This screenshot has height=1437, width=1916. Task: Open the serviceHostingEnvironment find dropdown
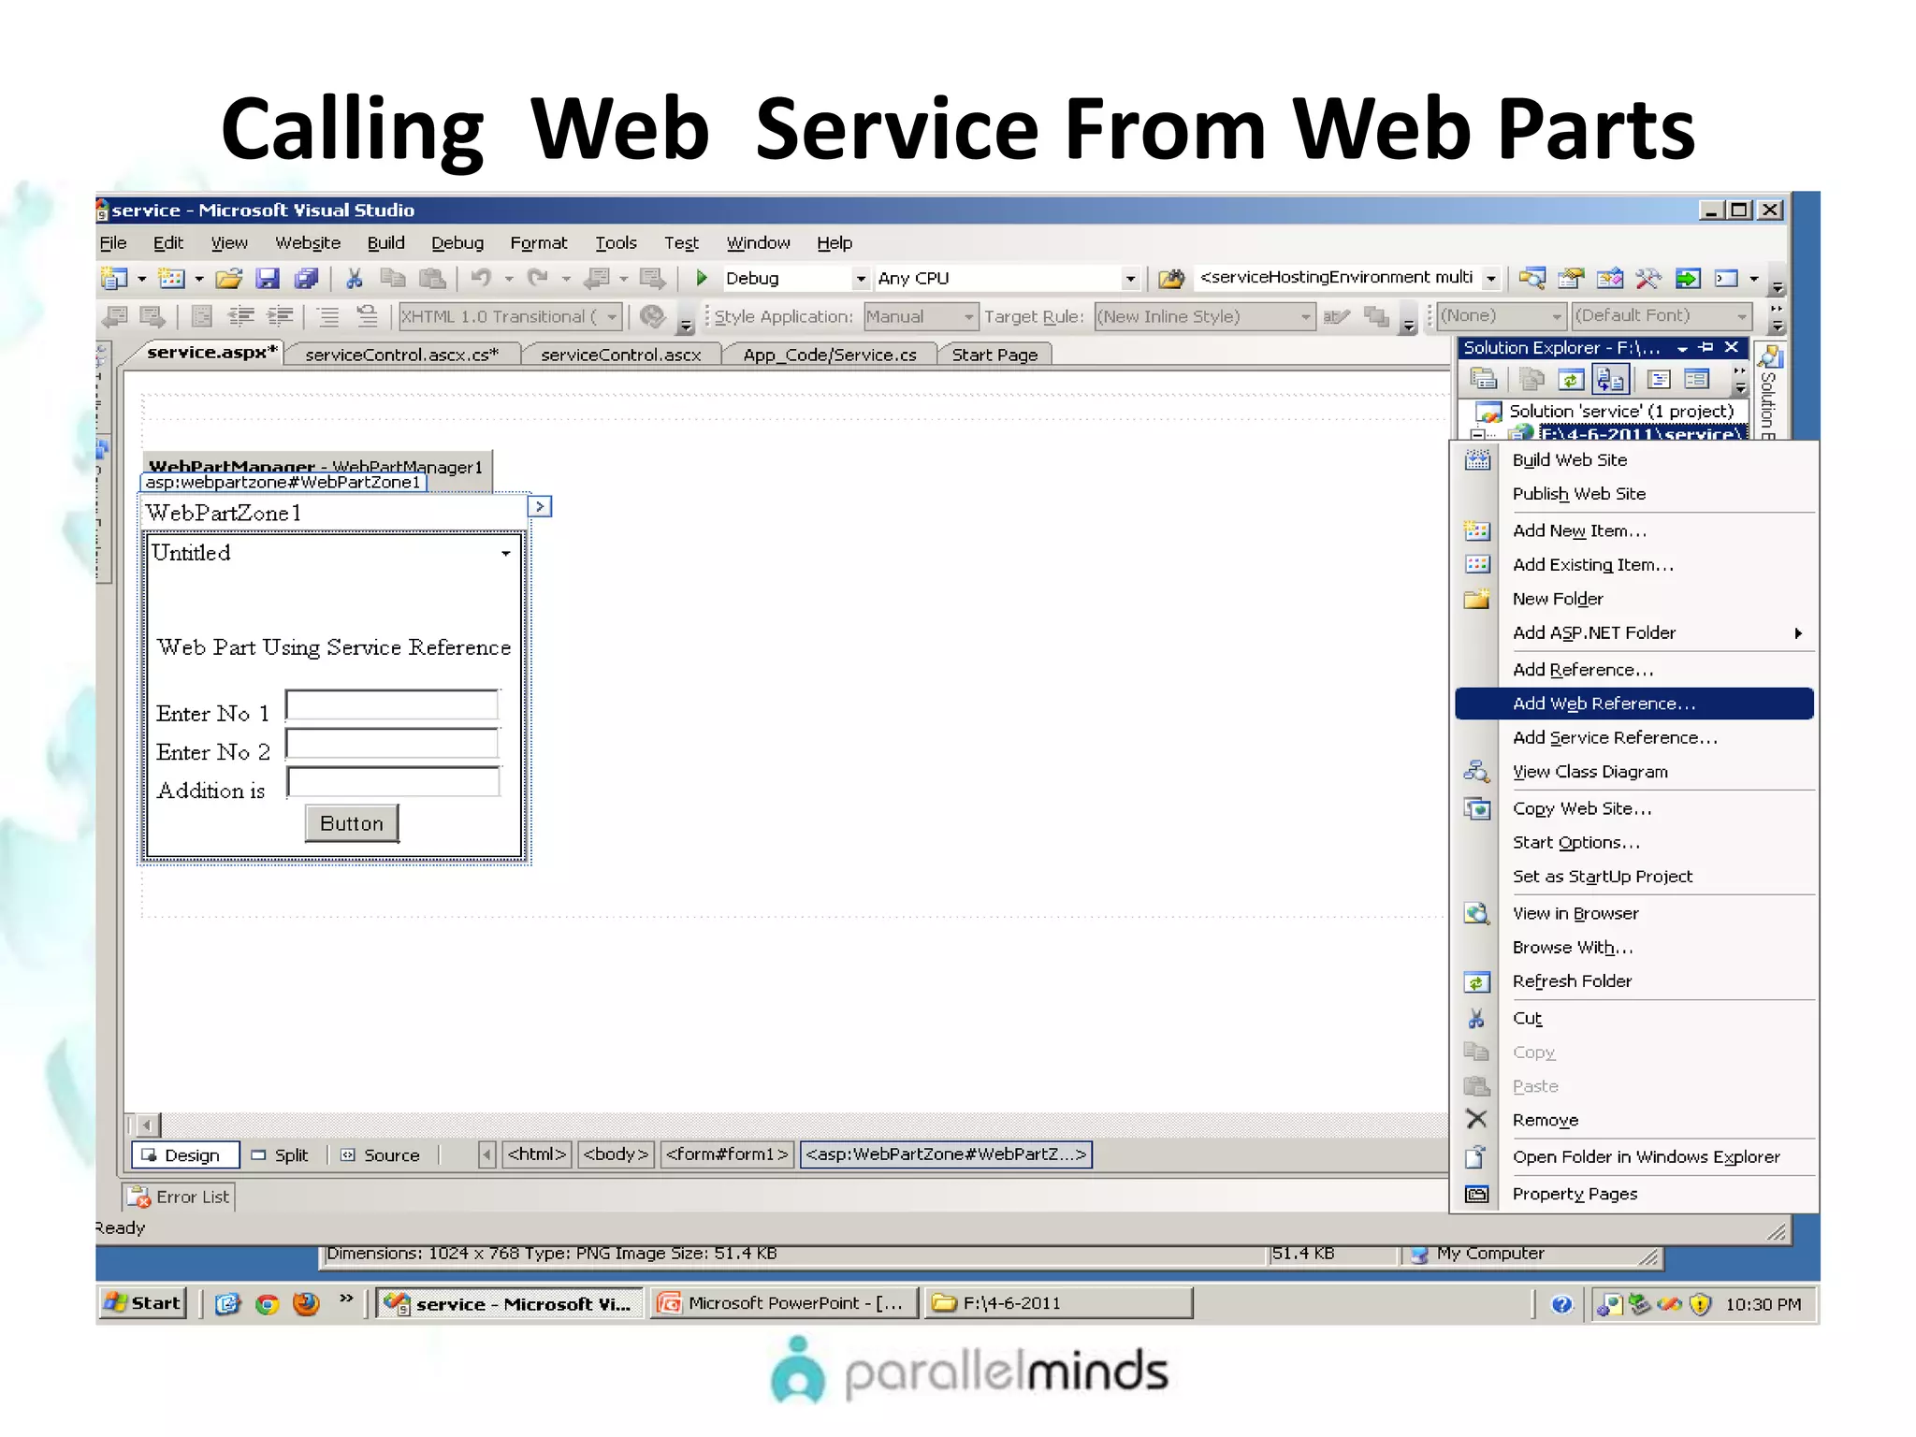pos(1491,279)
